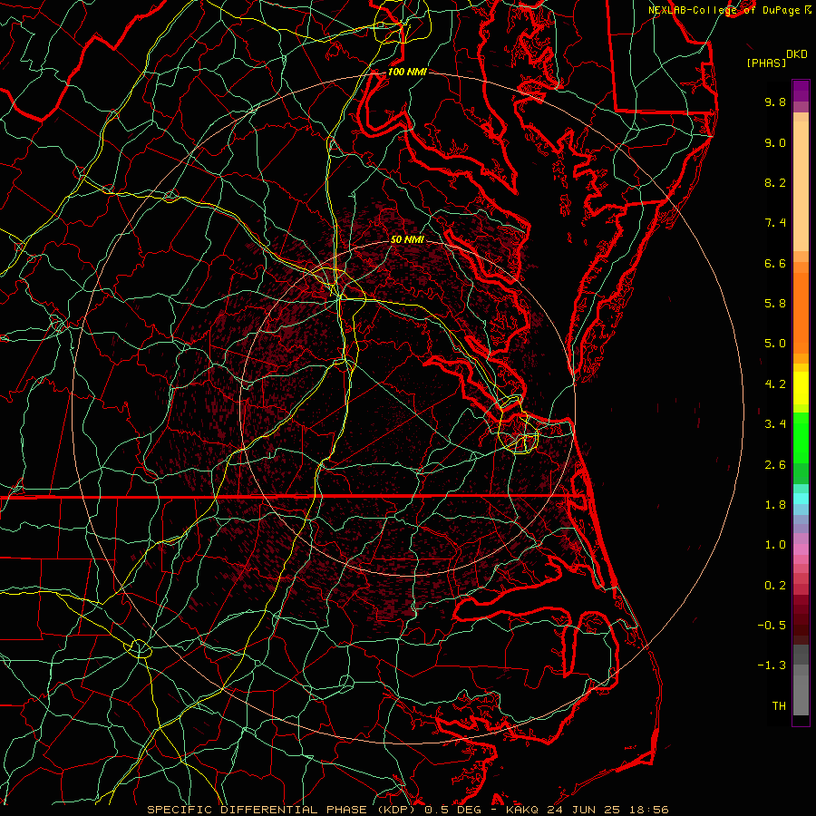816x816 pixels.
Task: Click the 3.4 color scale value
Action: click(x=775, y=424)
